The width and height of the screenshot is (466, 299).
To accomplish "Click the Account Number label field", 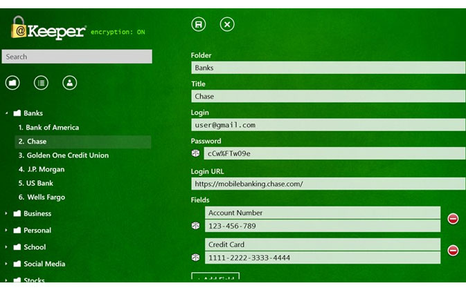I will click(323, 213).
